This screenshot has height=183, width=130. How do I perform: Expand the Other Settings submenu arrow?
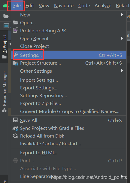coord(122,71)
